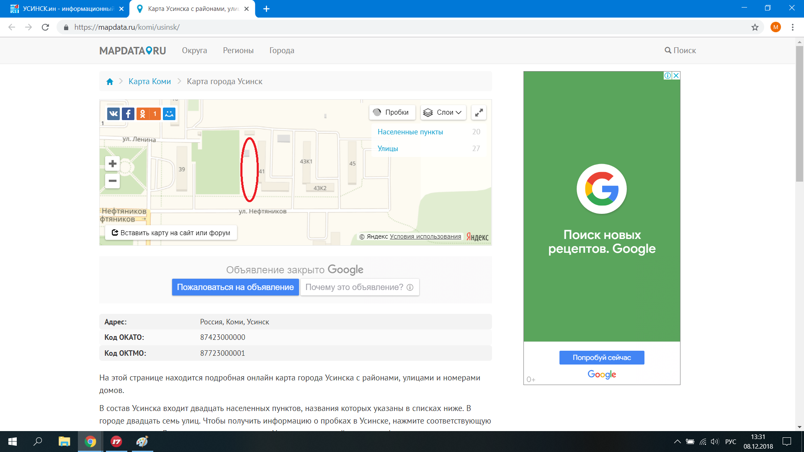
Task: Zoom out the map with minus
Action: coord(112,181)
